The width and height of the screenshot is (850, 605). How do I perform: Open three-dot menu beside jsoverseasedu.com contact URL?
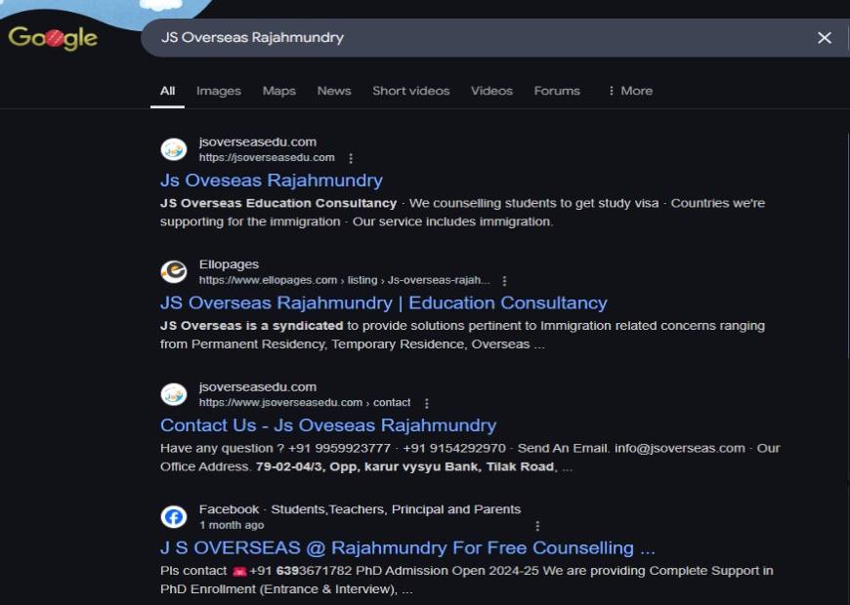click(427, 404)
